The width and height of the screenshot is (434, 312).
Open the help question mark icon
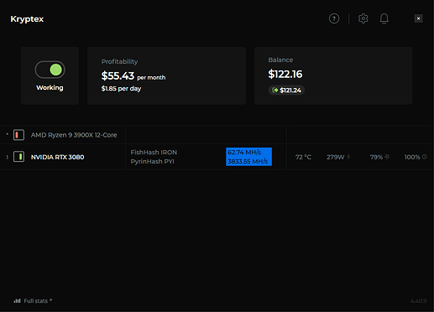point(334,18)
